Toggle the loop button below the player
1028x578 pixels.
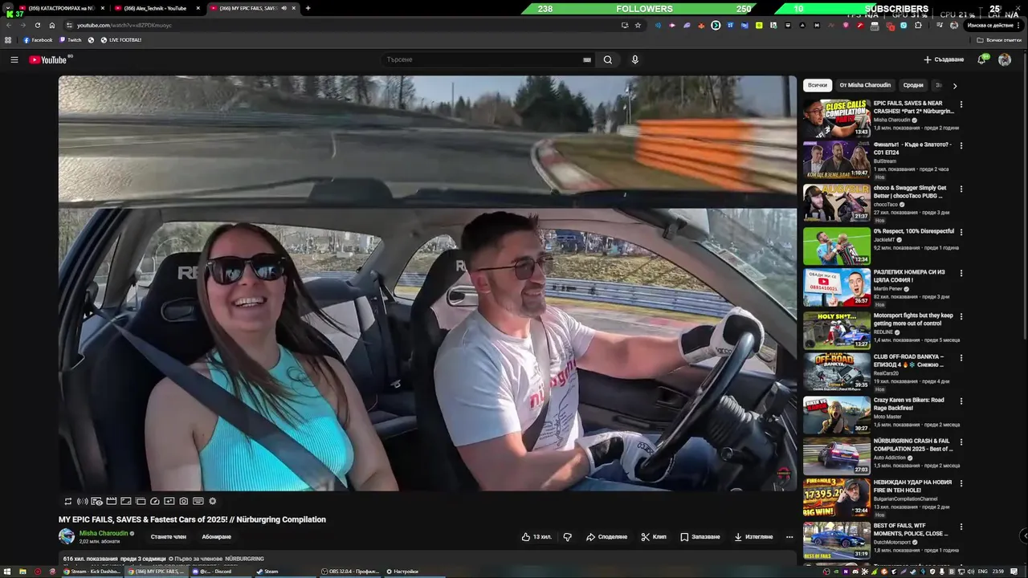67,501
